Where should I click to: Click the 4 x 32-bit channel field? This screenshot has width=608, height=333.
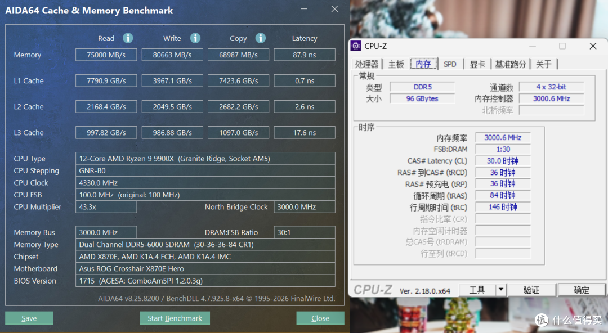click(x=551, y=87)
